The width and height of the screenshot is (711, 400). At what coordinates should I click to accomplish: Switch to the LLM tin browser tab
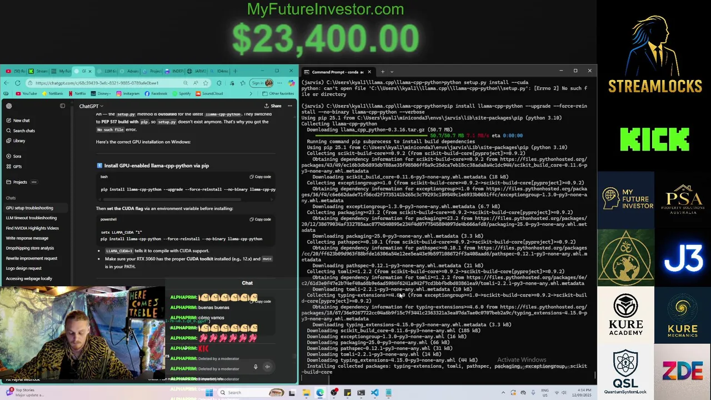pos(108,71)
